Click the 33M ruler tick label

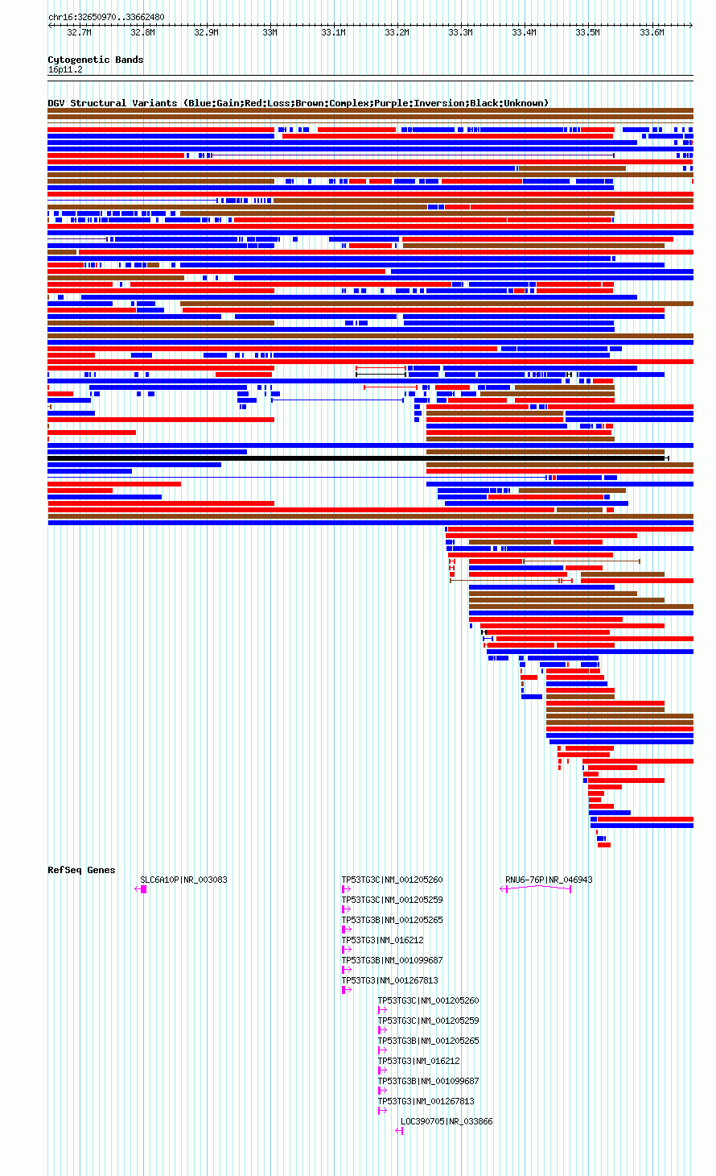pyautogui.click(x=270, y=32)
